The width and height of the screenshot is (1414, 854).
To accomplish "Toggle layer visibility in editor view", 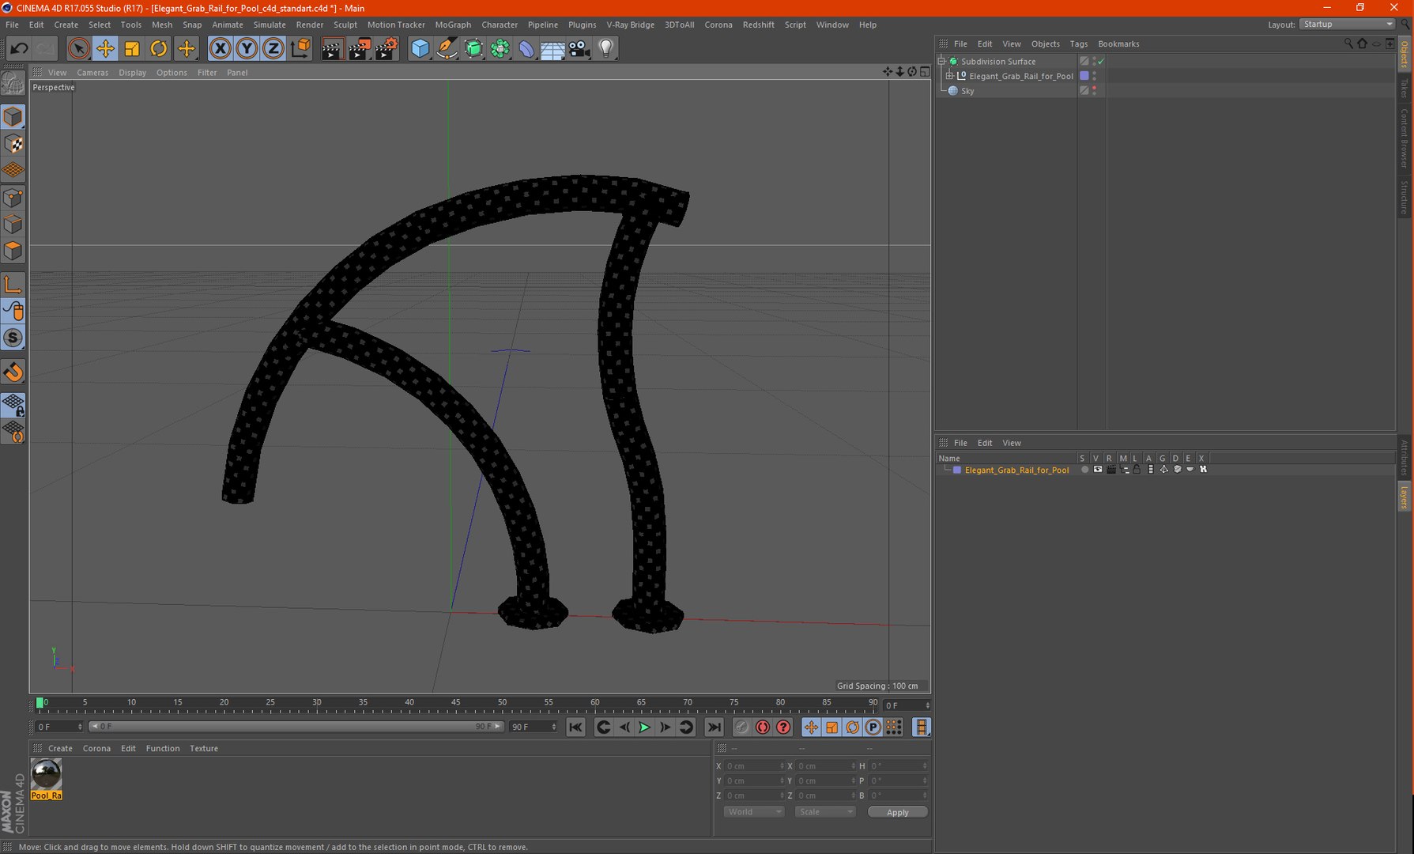I will point(1098,470).
